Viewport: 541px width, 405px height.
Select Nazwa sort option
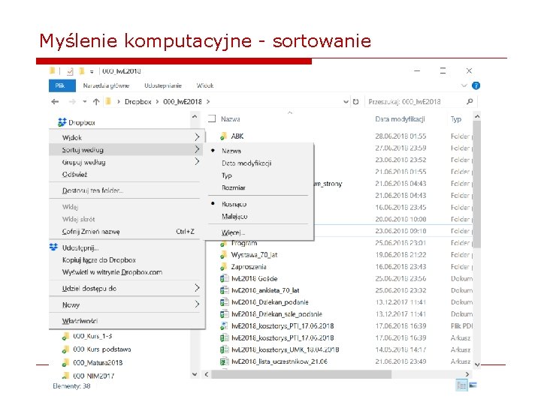coord(231,151)
